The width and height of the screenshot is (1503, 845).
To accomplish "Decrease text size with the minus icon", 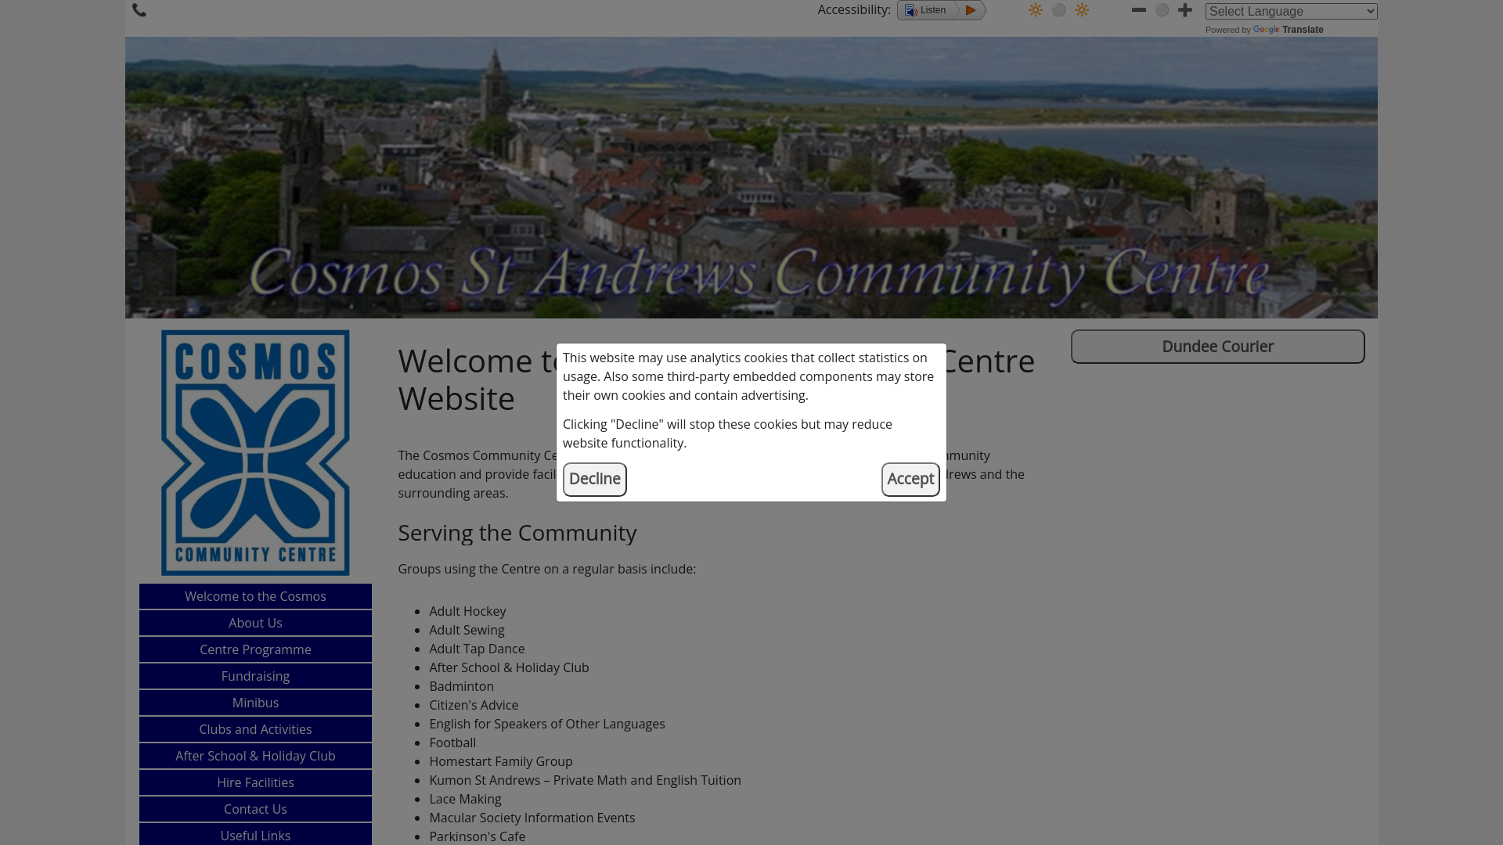I will [1139, 10].
